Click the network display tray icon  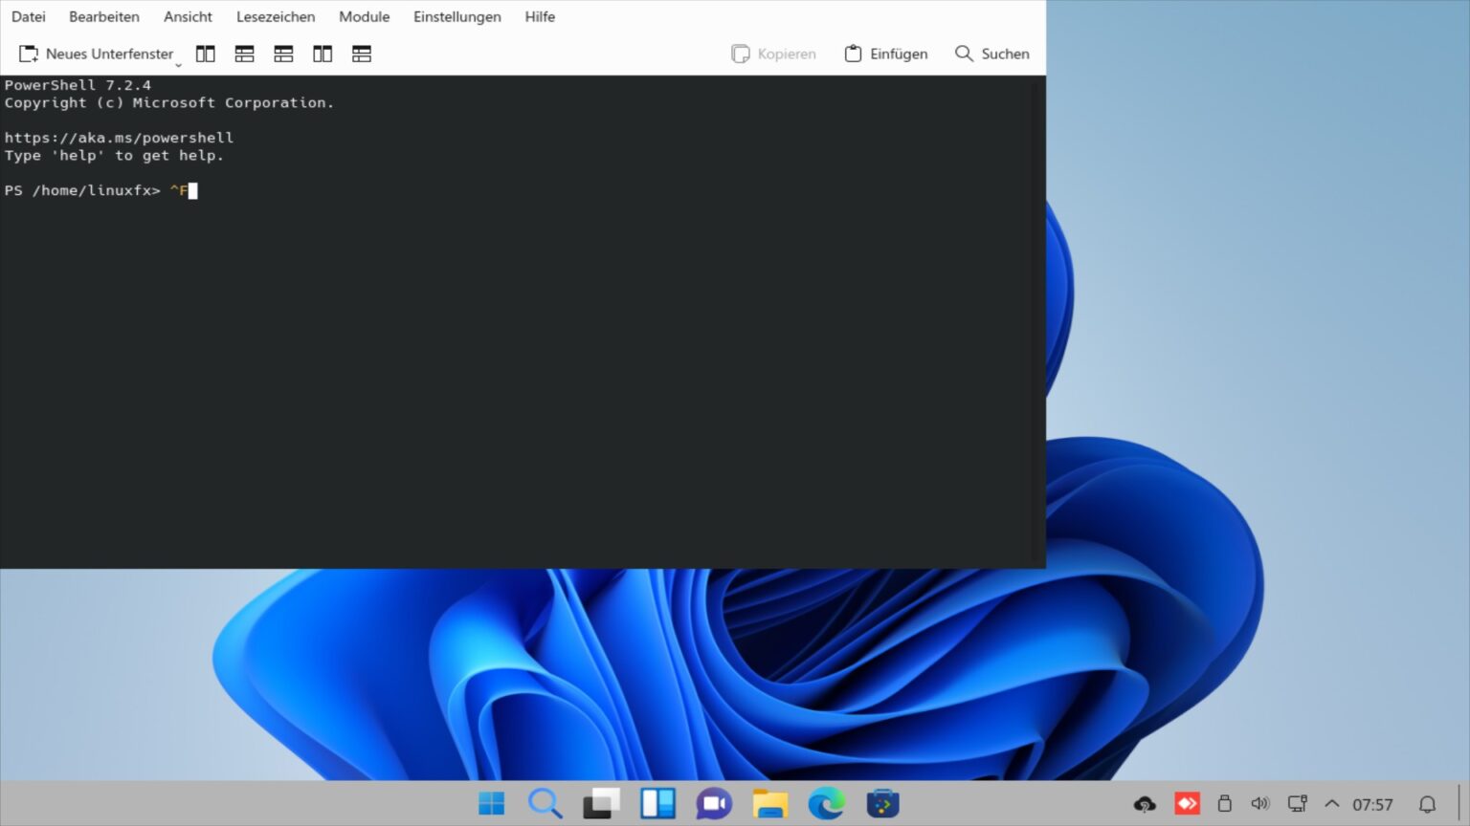click(1298, 804)
